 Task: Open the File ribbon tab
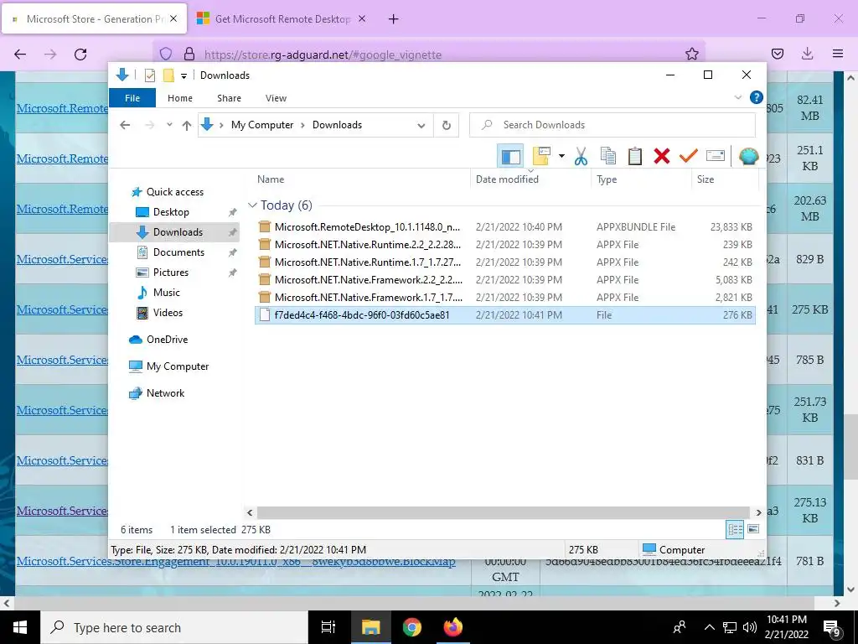[132, 98]
